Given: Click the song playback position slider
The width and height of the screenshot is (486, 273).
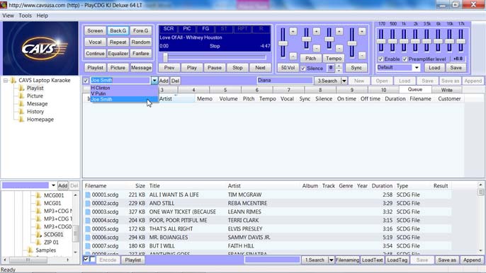Looking at the screenshot, I should pos(215,57).
